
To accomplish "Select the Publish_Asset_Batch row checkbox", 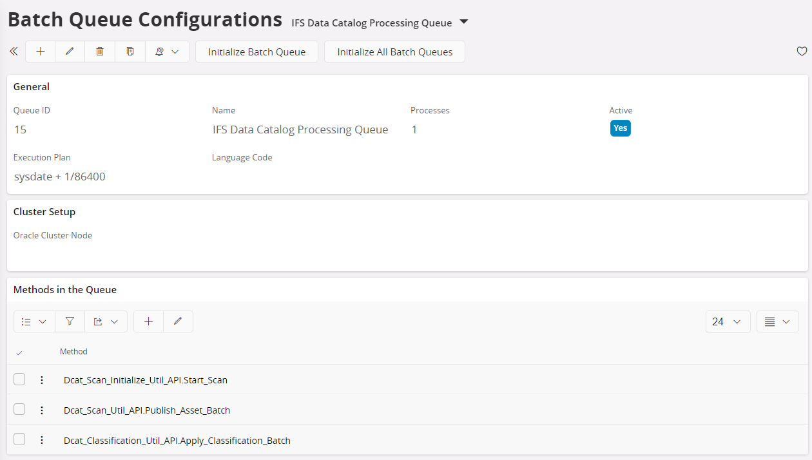I will [x=19, y=410].
